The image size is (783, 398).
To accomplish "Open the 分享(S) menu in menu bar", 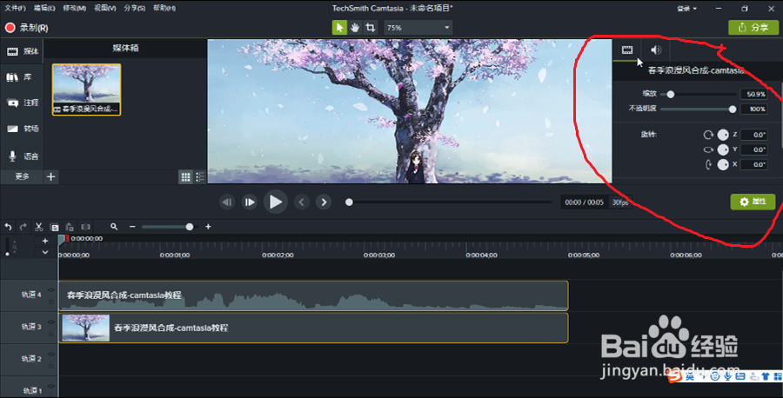I will tap(134, 8).
